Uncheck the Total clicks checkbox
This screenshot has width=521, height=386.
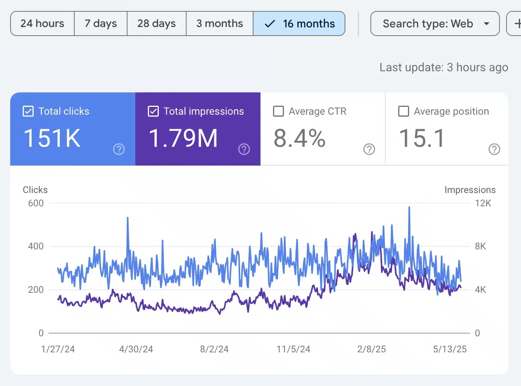click(28, 112)
